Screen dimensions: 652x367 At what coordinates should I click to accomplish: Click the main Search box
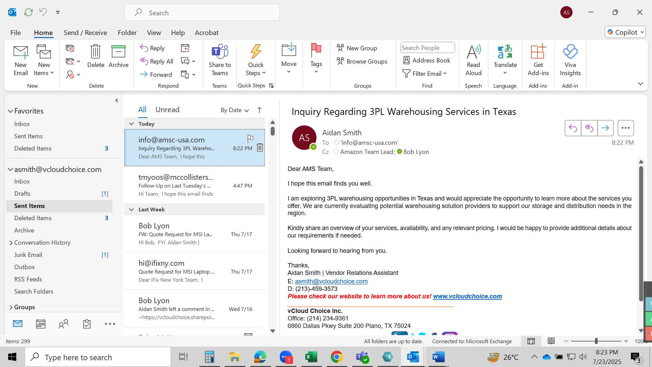pos(202,13)
